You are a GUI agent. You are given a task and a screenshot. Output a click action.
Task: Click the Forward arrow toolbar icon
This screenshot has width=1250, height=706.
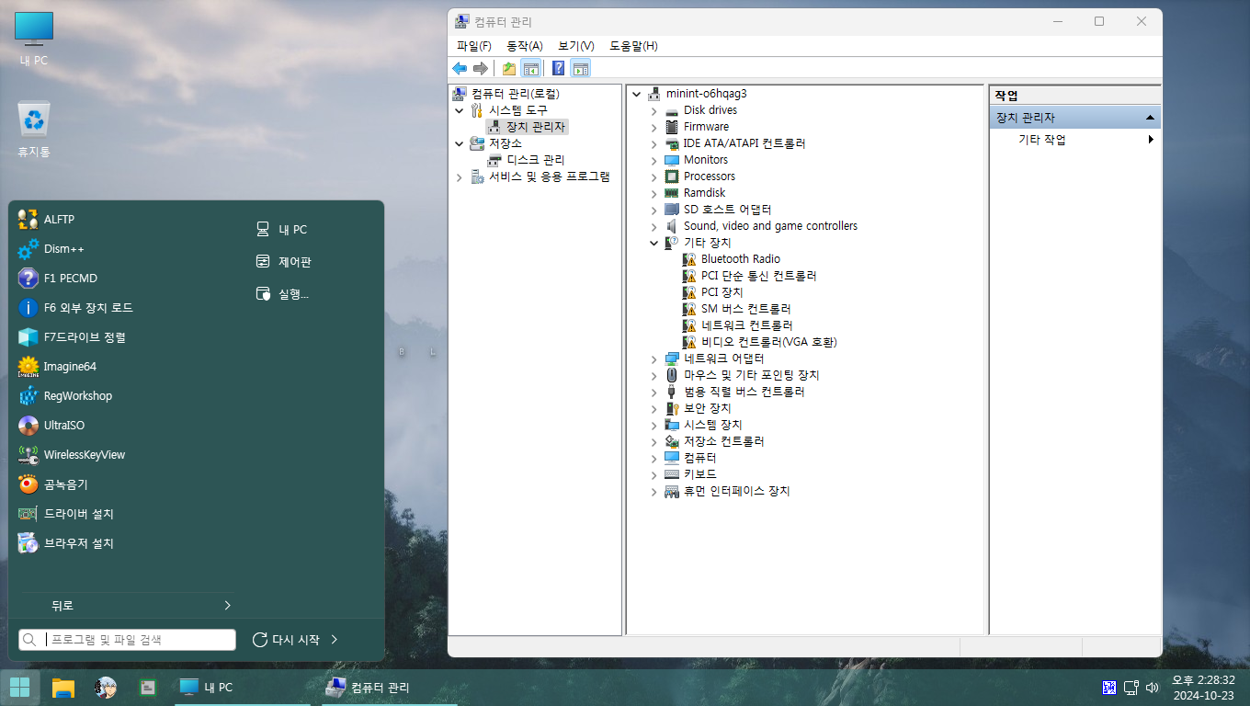[480, 68]
